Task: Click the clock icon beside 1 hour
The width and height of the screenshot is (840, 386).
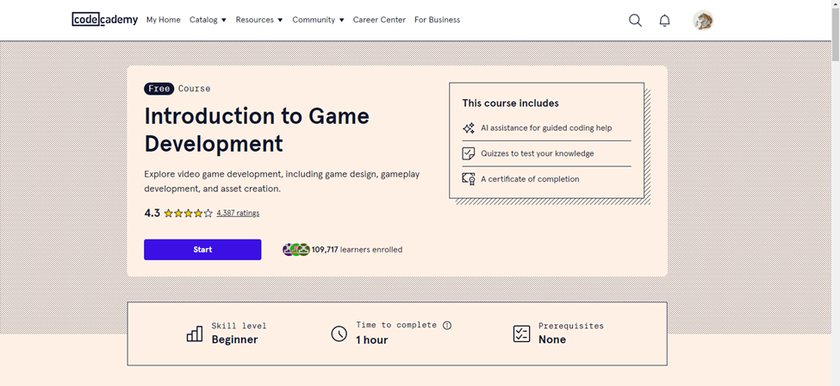Action: (339, 333)
